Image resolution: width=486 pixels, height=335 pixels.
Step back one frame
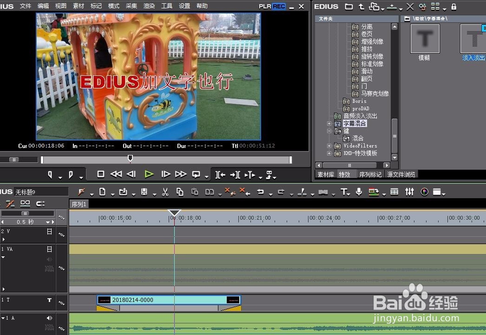[131, 174]
